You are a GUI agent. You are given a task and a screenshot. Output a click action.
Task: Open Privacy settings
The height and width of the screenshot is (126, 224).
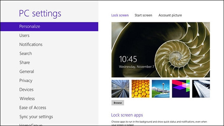pyautogui.click(x=26, y=81)
